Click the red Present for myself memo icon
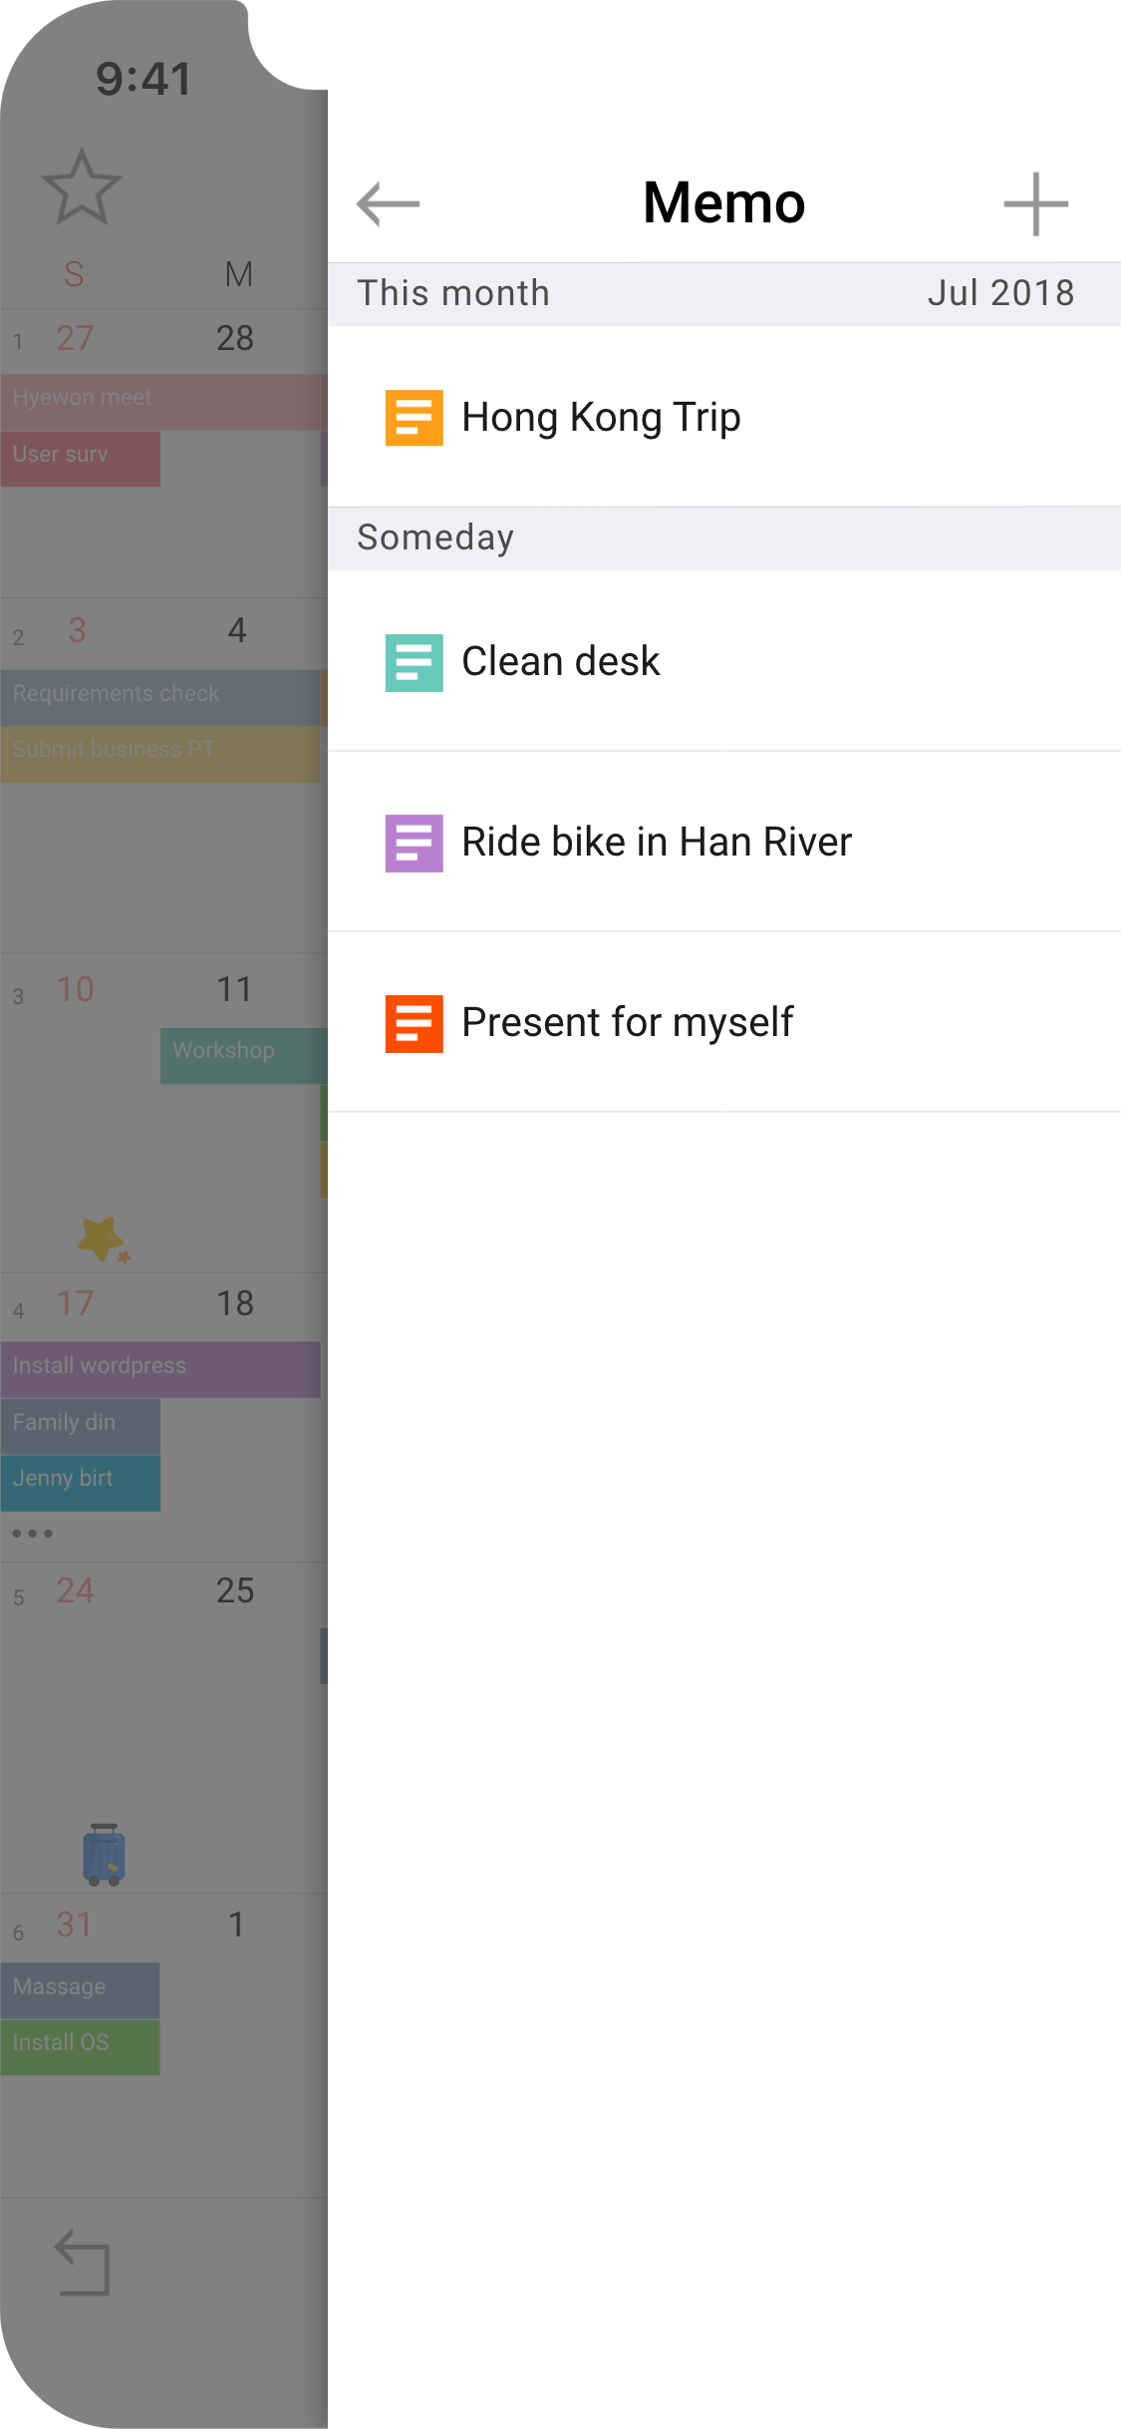 click(x=414, y=1023)
